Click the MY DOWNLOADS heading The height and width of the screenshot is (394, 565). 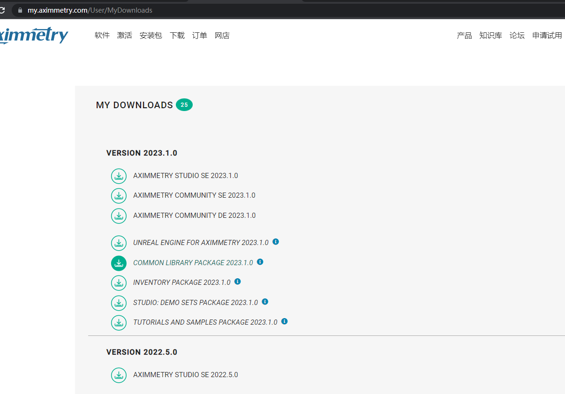tap(135, 105)
